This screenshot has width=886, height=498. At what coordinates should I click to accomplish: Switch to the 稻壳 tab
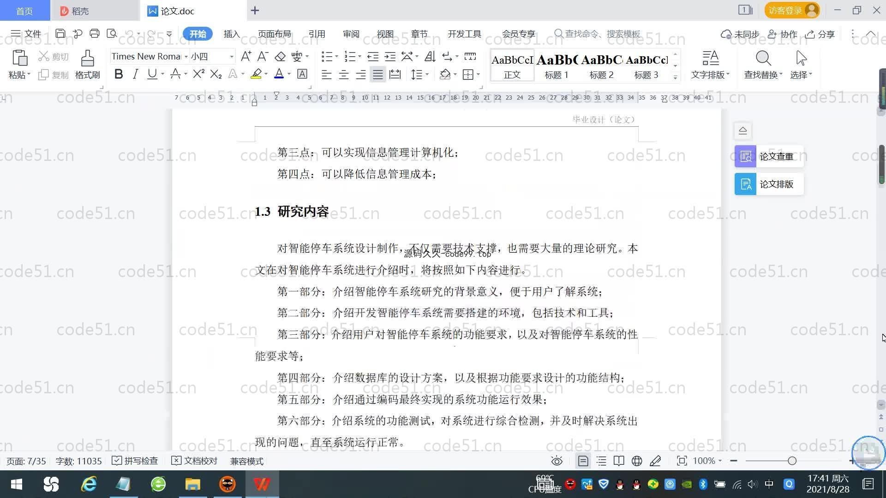95,11
